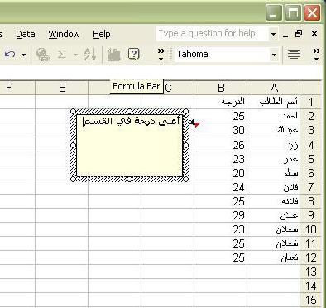Select cell B3 containing 30
The height and width of the screenshot is (308, 326).
(221, 130)
